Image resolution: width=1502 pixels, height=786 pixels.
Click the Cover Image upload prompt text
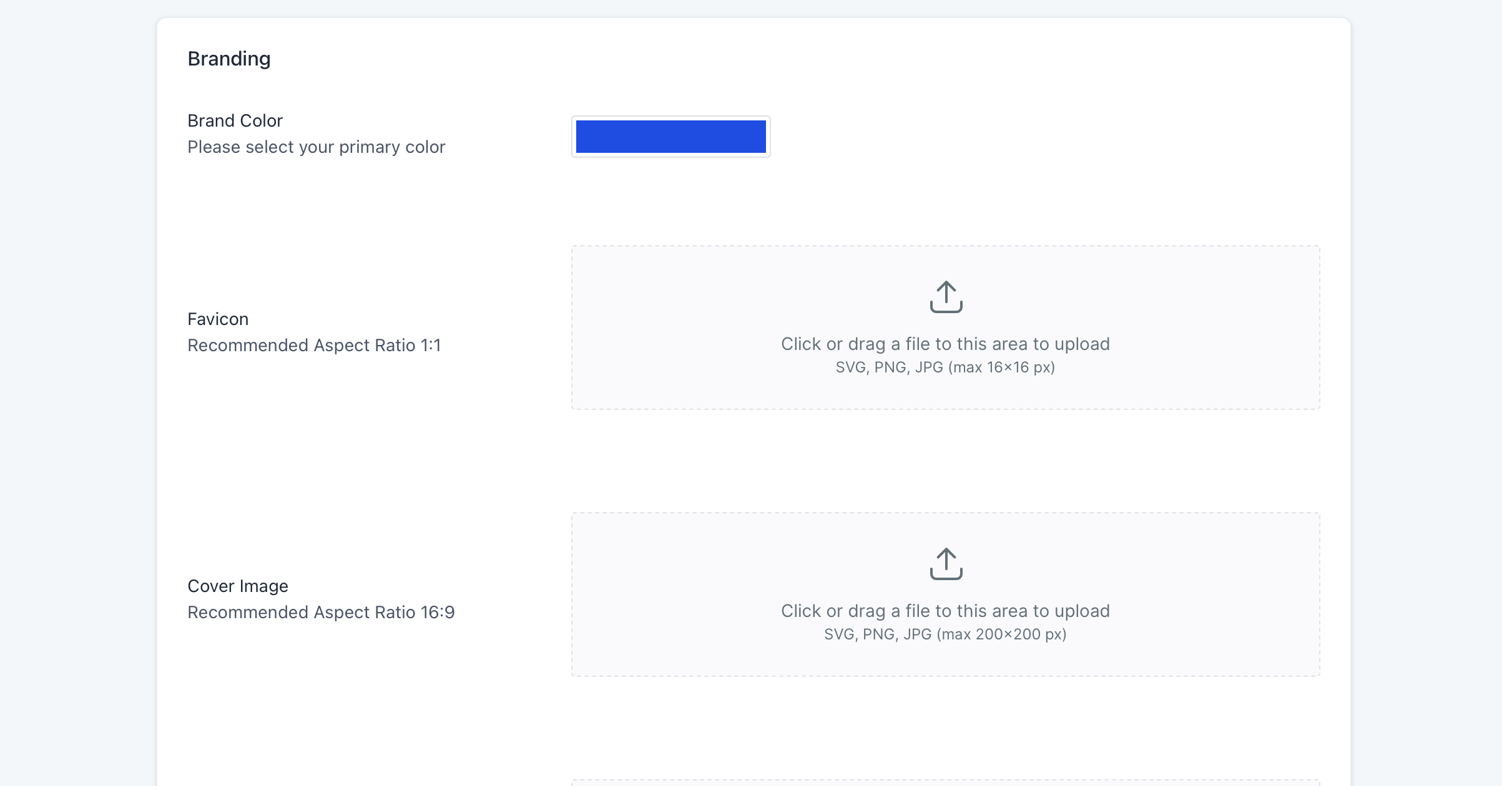coord(945,611)
